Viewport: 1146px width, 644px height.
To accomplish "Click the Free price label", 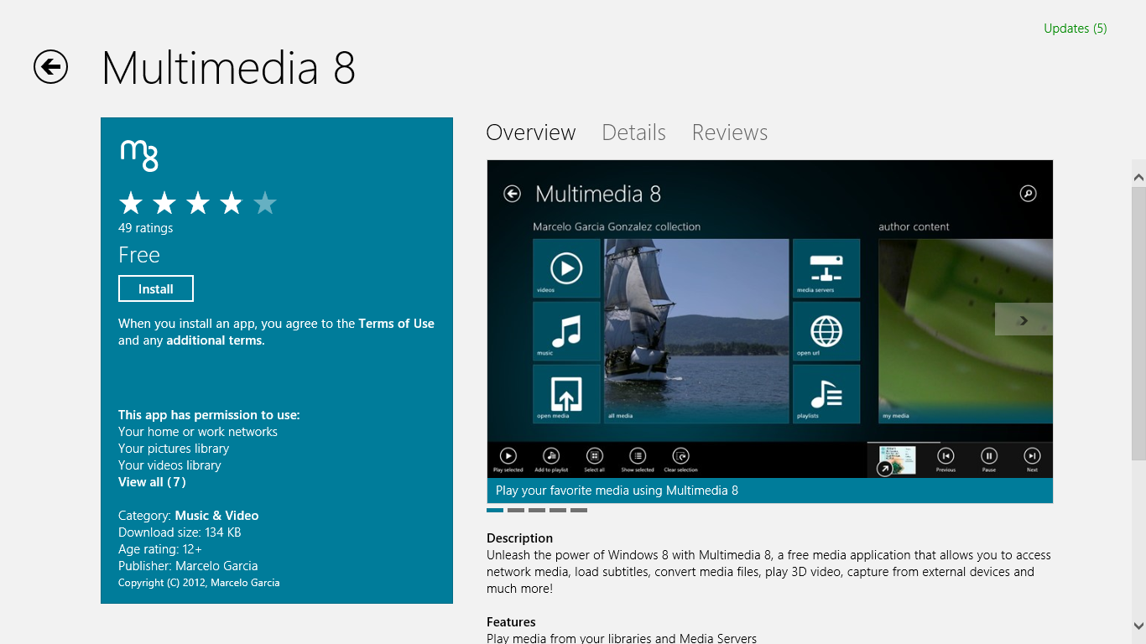I will (x=139, y=255).
